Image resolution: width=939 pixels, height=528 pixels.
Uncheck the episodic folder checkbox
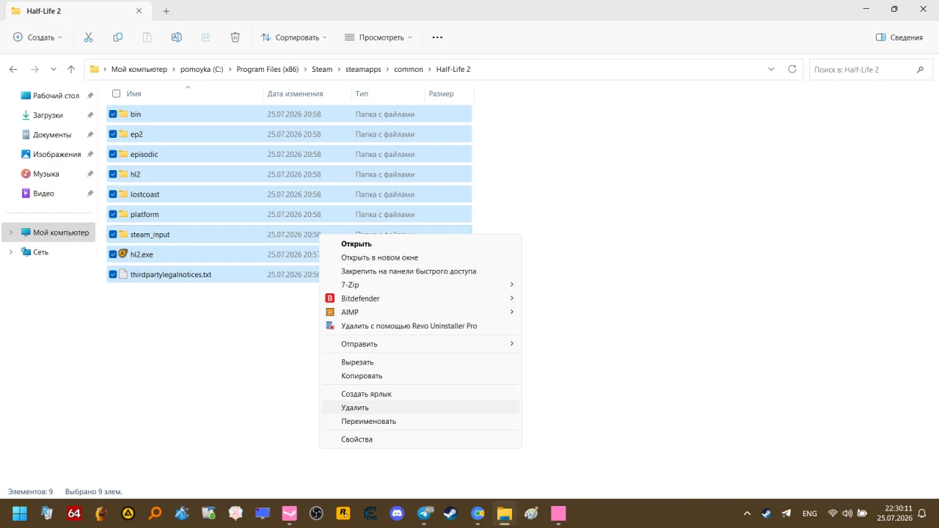(113, 154)
